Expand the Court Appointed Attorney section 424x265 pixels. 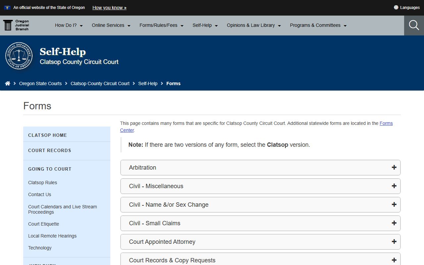260,242
